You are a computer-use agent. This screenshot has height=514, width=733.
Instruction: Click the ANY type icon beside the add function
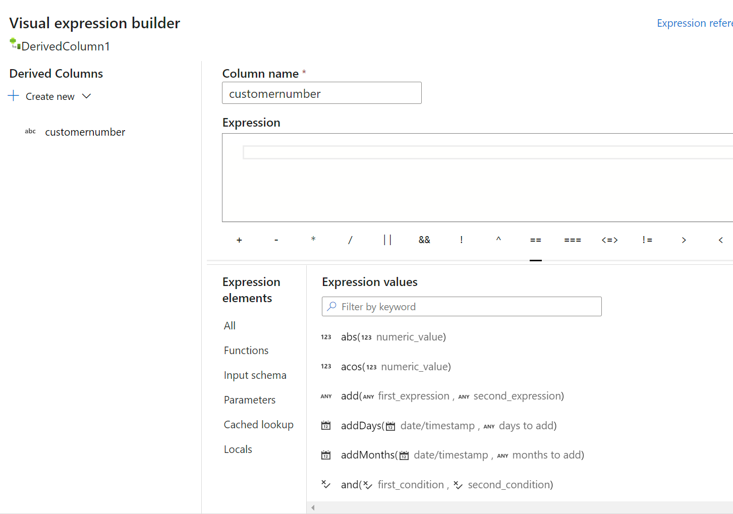click(x=326, y=396)
